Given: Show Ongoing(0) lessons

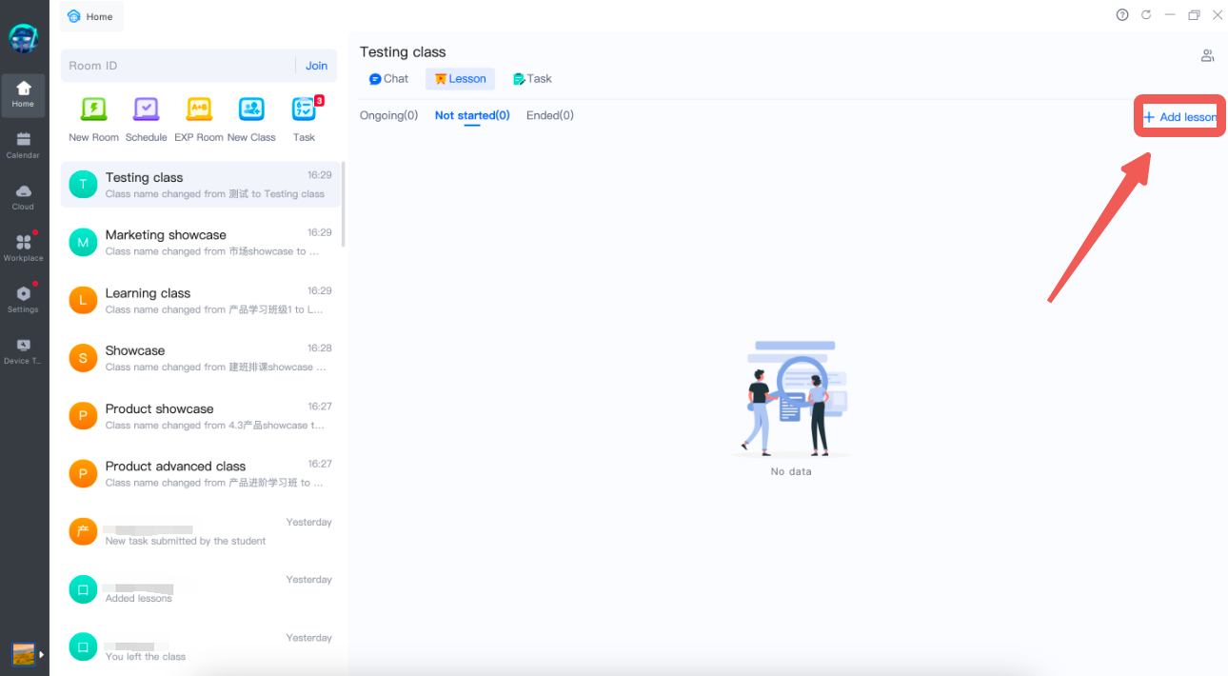Looking at the screenshot, I should pos(388,115).
